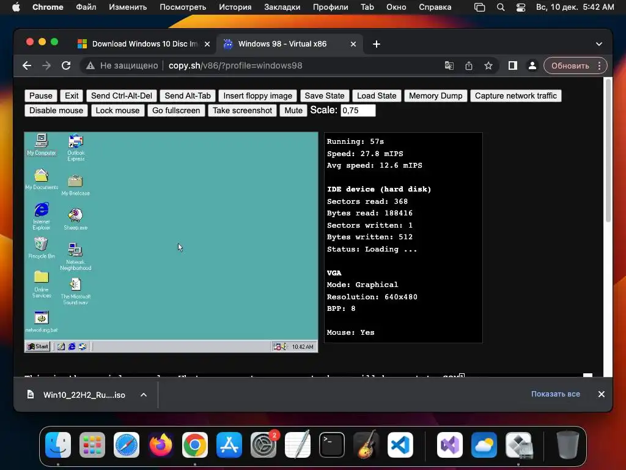Open macOS Control Center icon

[521, 7]
